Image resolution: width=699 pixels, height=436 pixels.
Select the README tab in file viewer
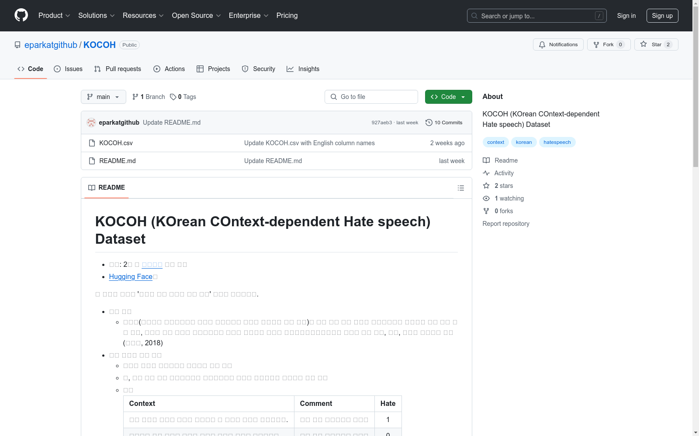(x=107, y=187)
